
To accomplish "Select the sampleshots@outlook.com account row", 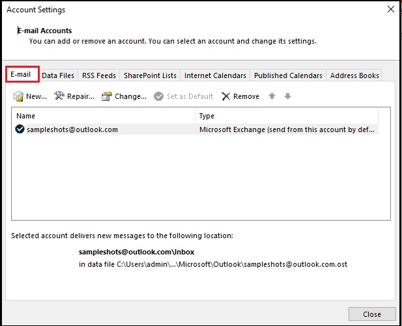I will tap(197, 129).
